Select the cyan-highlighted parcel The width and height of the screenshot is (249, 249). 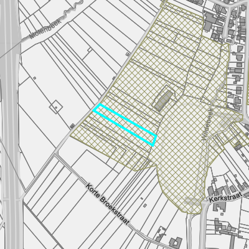[125, 125]
